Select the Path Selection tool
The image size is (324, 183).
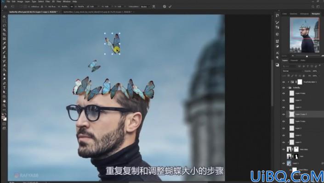pyautogui.click(x=4, y=92)
